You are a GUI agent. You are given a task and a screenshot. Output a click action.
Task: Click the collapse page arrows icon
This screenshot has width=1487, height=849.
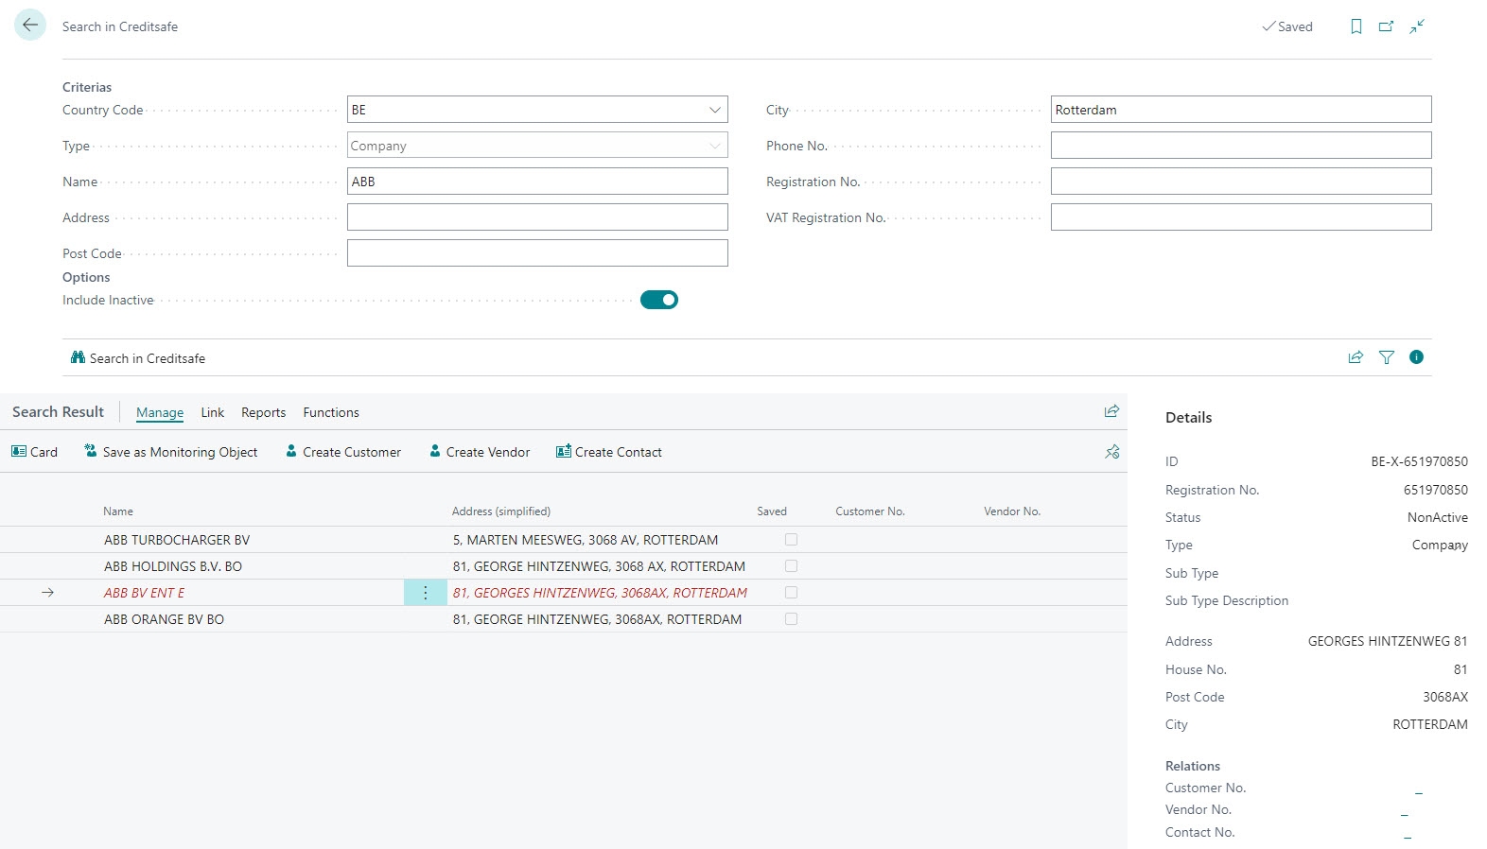tap(1417, 26)
